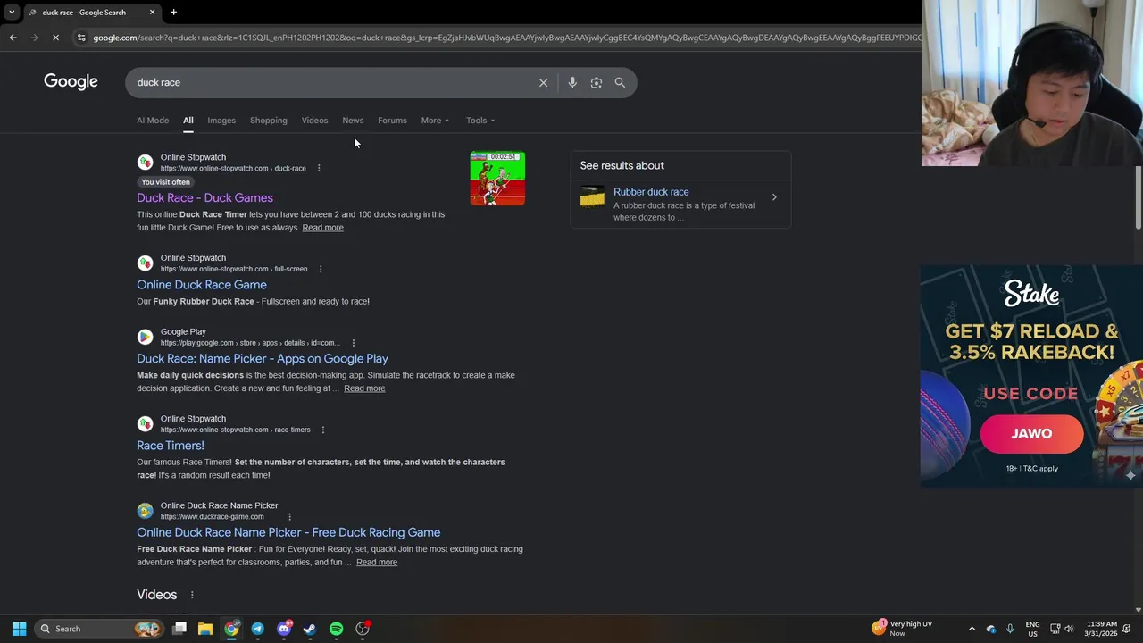Viewport: 1143px width, 643px height.
Task: Click the "You visit often" label
Action: pos(165,182)
